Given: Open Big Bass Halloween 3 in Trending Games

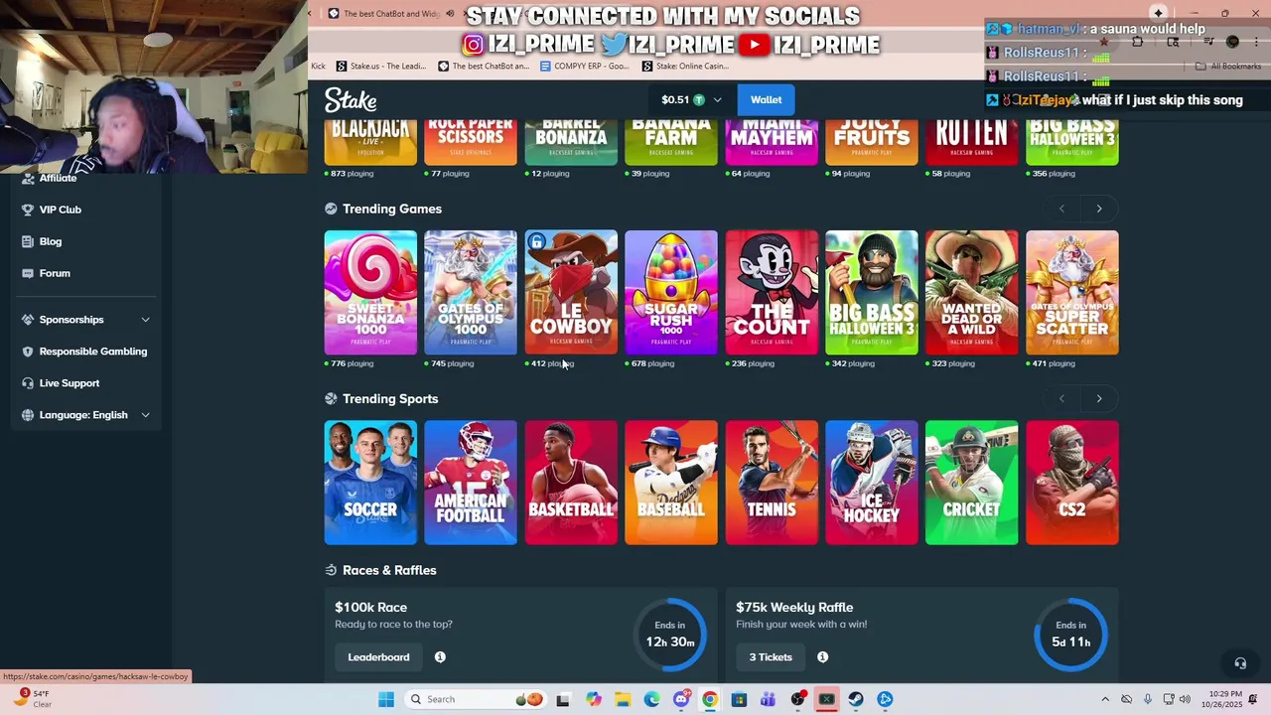Looking at the screenshot, I should [x=872, y=292].
